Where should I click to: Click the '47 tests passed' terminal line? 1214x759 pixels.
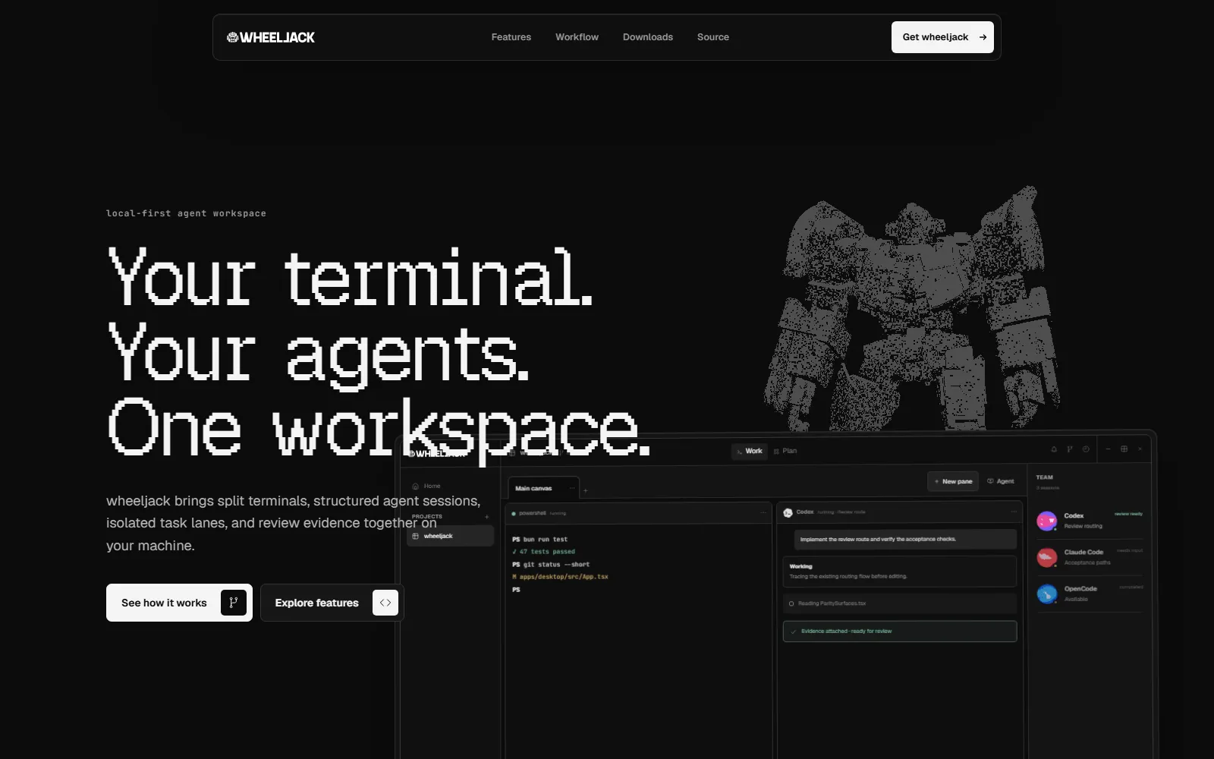click(543, 552)
